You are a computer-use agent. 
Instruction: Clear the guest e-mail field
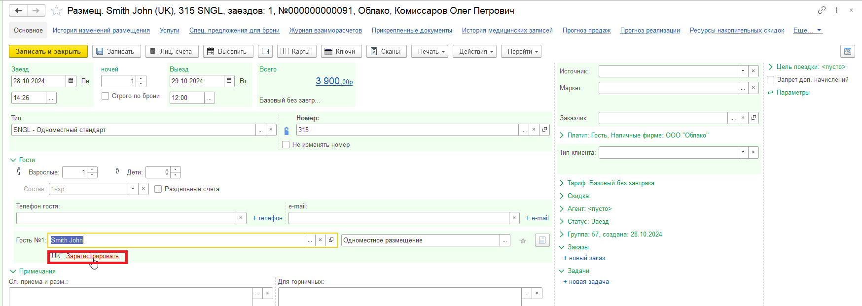(x=514, y=218)
